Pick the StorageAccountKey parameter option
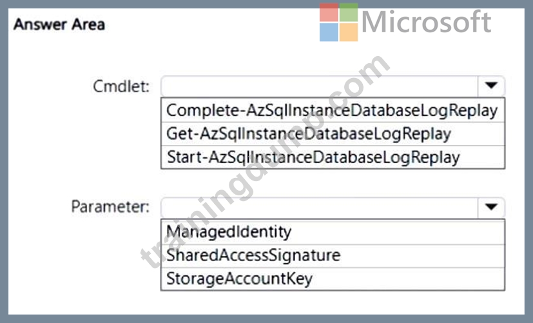 click(x=333, y=279)
